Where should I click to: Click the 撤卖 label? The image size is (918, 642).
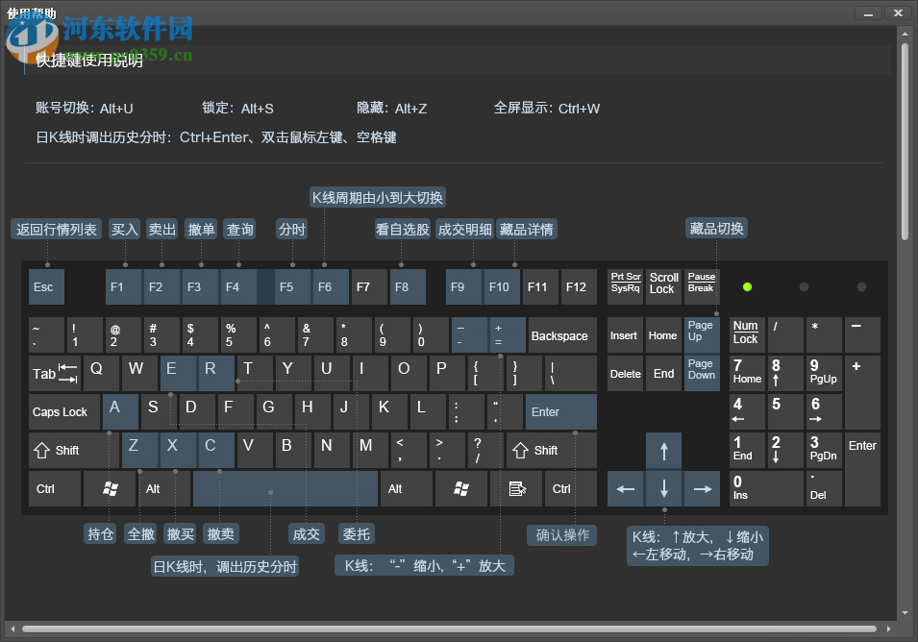[221, 533]
